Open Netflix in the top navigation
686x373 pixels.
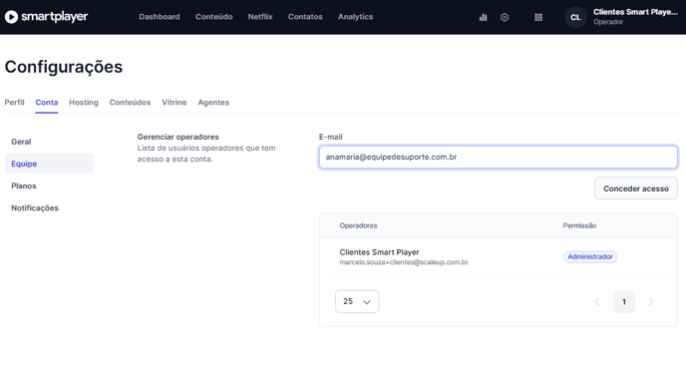pos(260,17)
